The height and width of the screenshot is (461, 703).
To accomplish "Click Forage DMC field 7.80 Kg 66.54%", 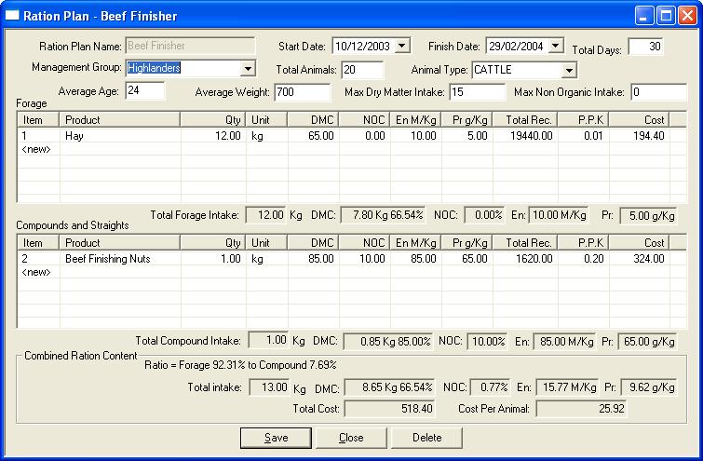I will click(384, 215).
